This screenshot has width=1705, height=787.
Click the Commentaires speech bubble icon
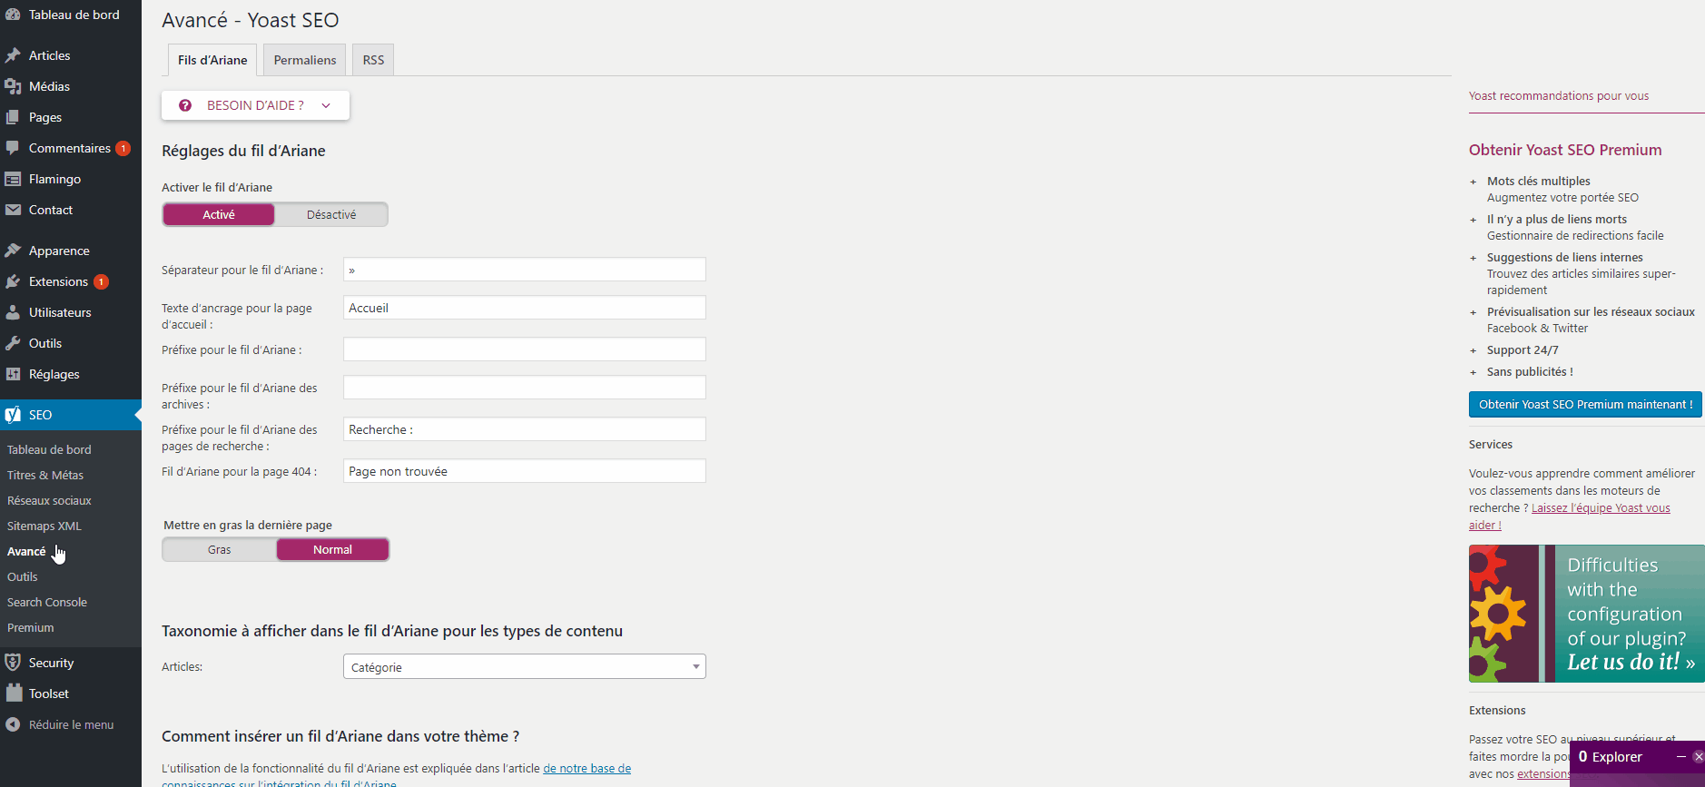coord(13,148)
